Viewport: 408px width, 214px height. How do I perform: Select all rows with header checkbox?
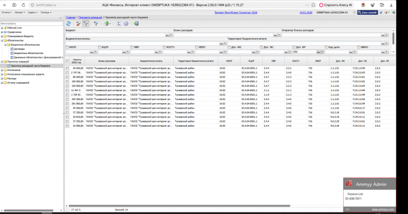pyautogui.click(x=67, y=61)
